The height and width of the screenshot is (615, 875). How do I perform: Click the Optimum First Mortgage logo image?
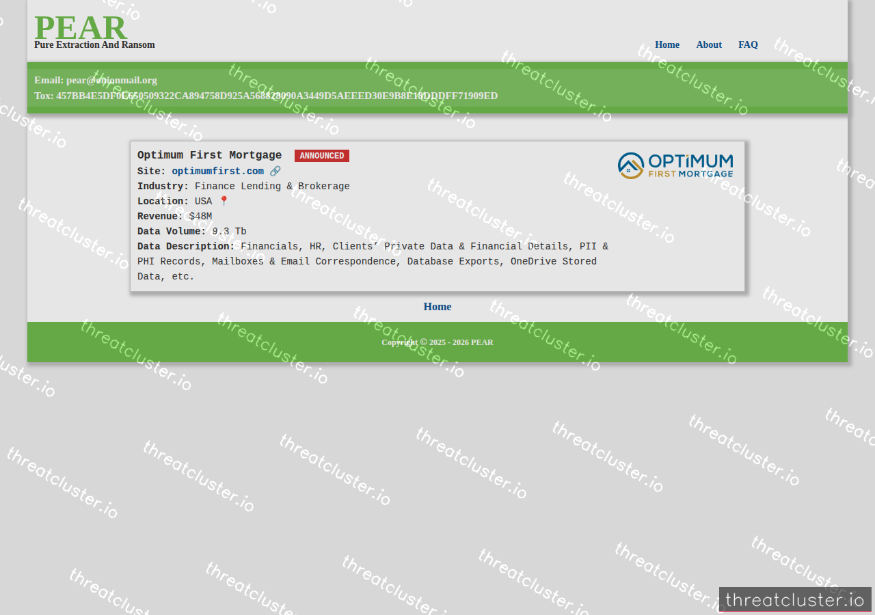coord(675,165)
